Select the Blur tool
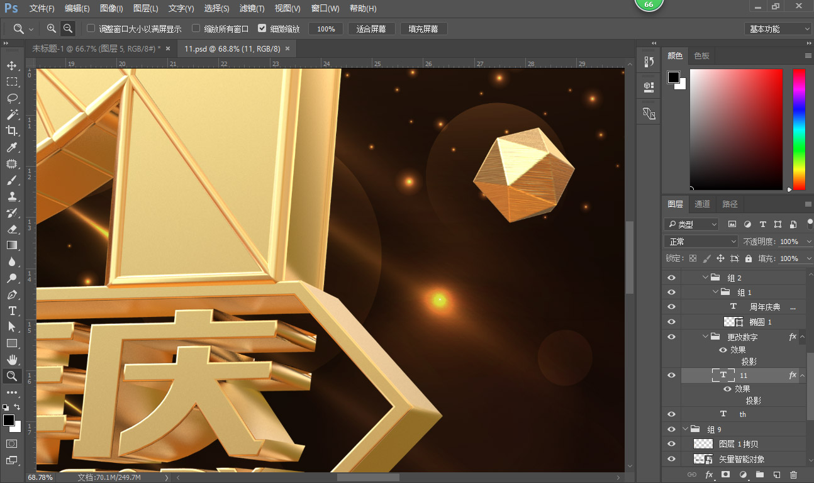This screenshot has height=483, width=814. point(11,262)
